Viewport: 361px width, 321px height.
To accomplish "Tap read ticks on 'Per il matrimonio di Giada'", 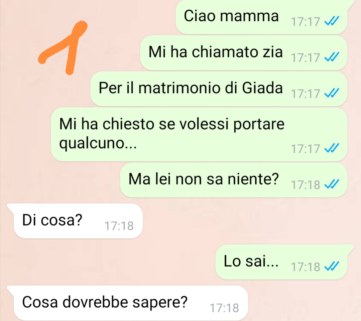I will [x=332, y=93].
